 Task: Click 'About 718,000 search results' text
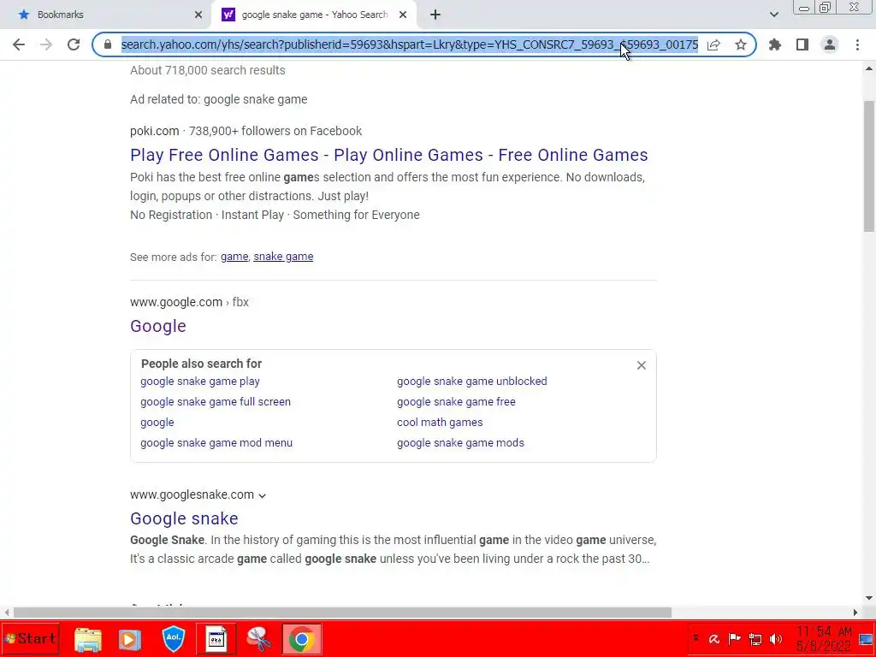(x=208, y=70)
